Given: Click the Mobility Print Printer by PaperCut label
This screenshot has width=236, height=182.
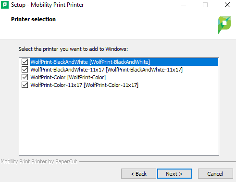Looking at the screenshot, I should [39, 161].
